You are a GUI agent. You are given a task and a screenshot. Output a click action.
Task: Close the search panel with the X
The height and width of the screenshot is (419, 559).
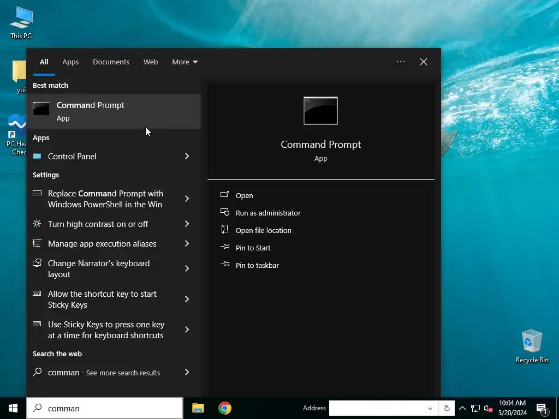coord(424,62)
